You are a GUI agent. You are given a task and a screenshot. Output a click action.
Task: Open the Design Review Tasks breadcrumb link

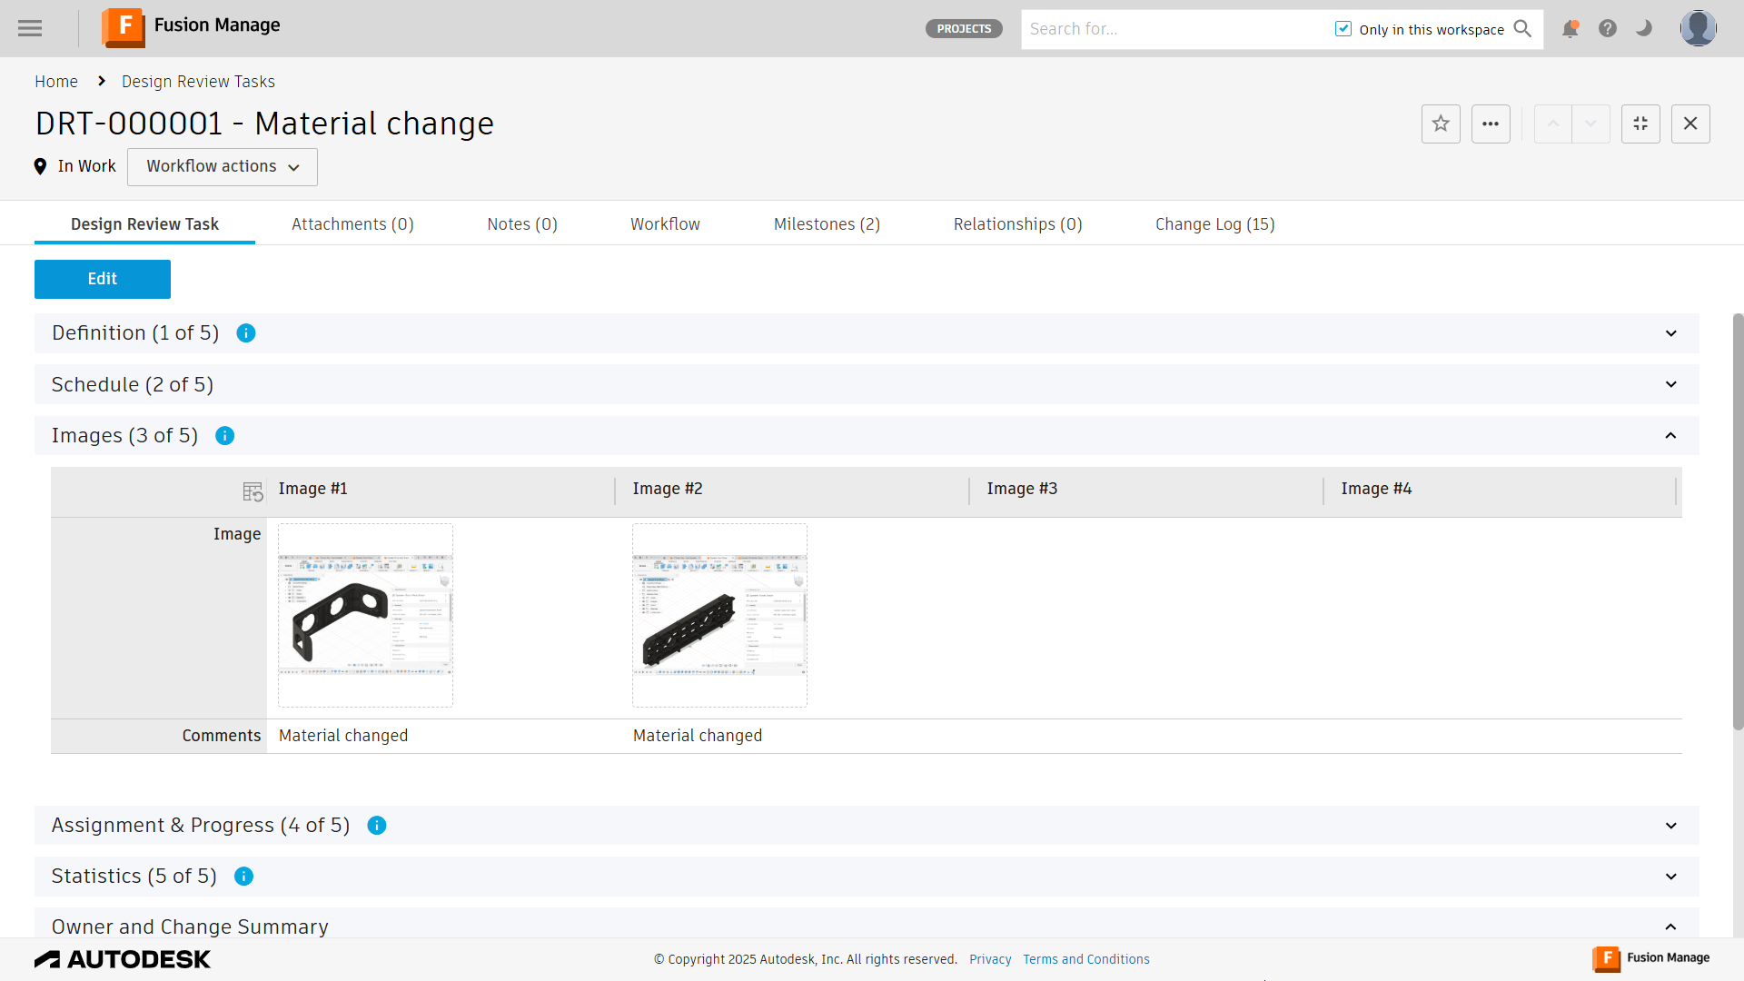[198, 82]
